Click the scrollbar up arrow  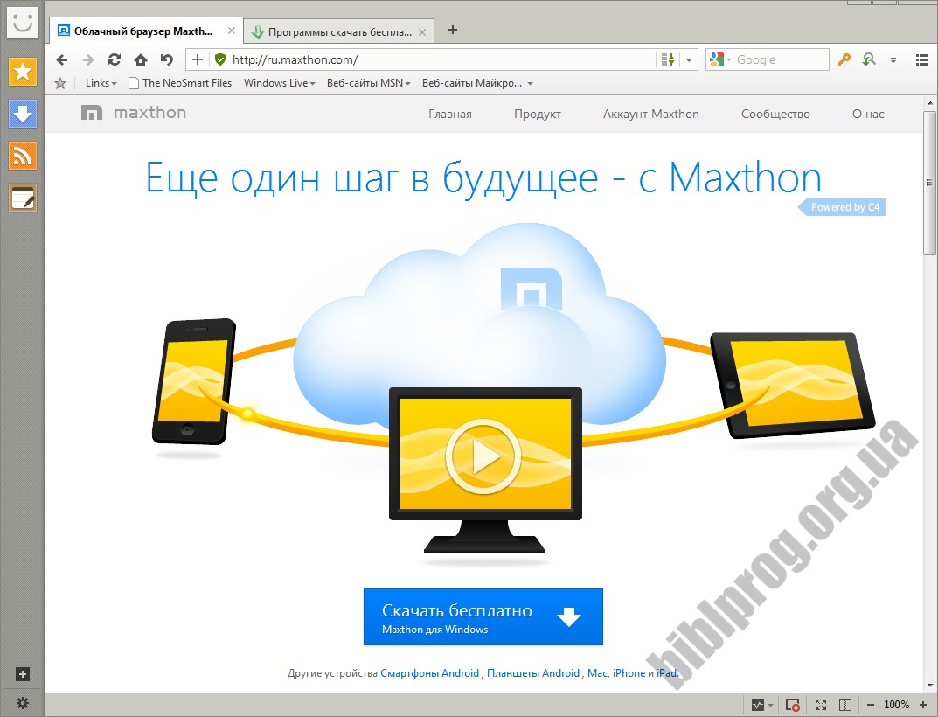(929, 103)
